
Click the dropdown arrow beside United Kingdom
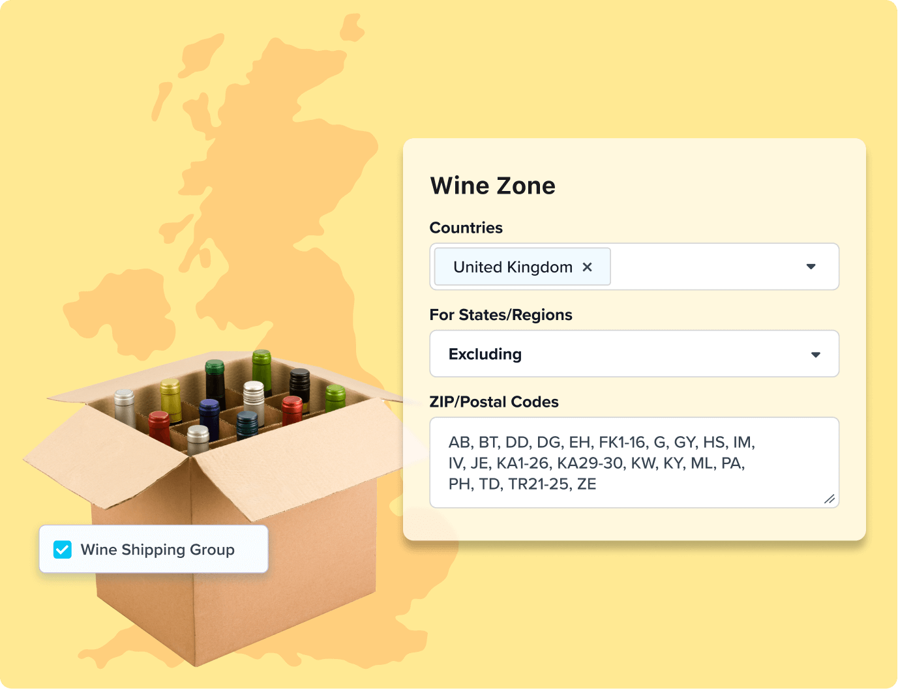[811, 267]
